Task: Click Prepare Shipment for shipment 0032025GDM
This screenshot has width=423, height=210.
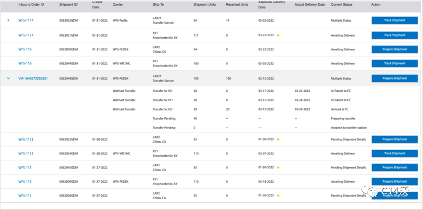Action: pos(394,139)
